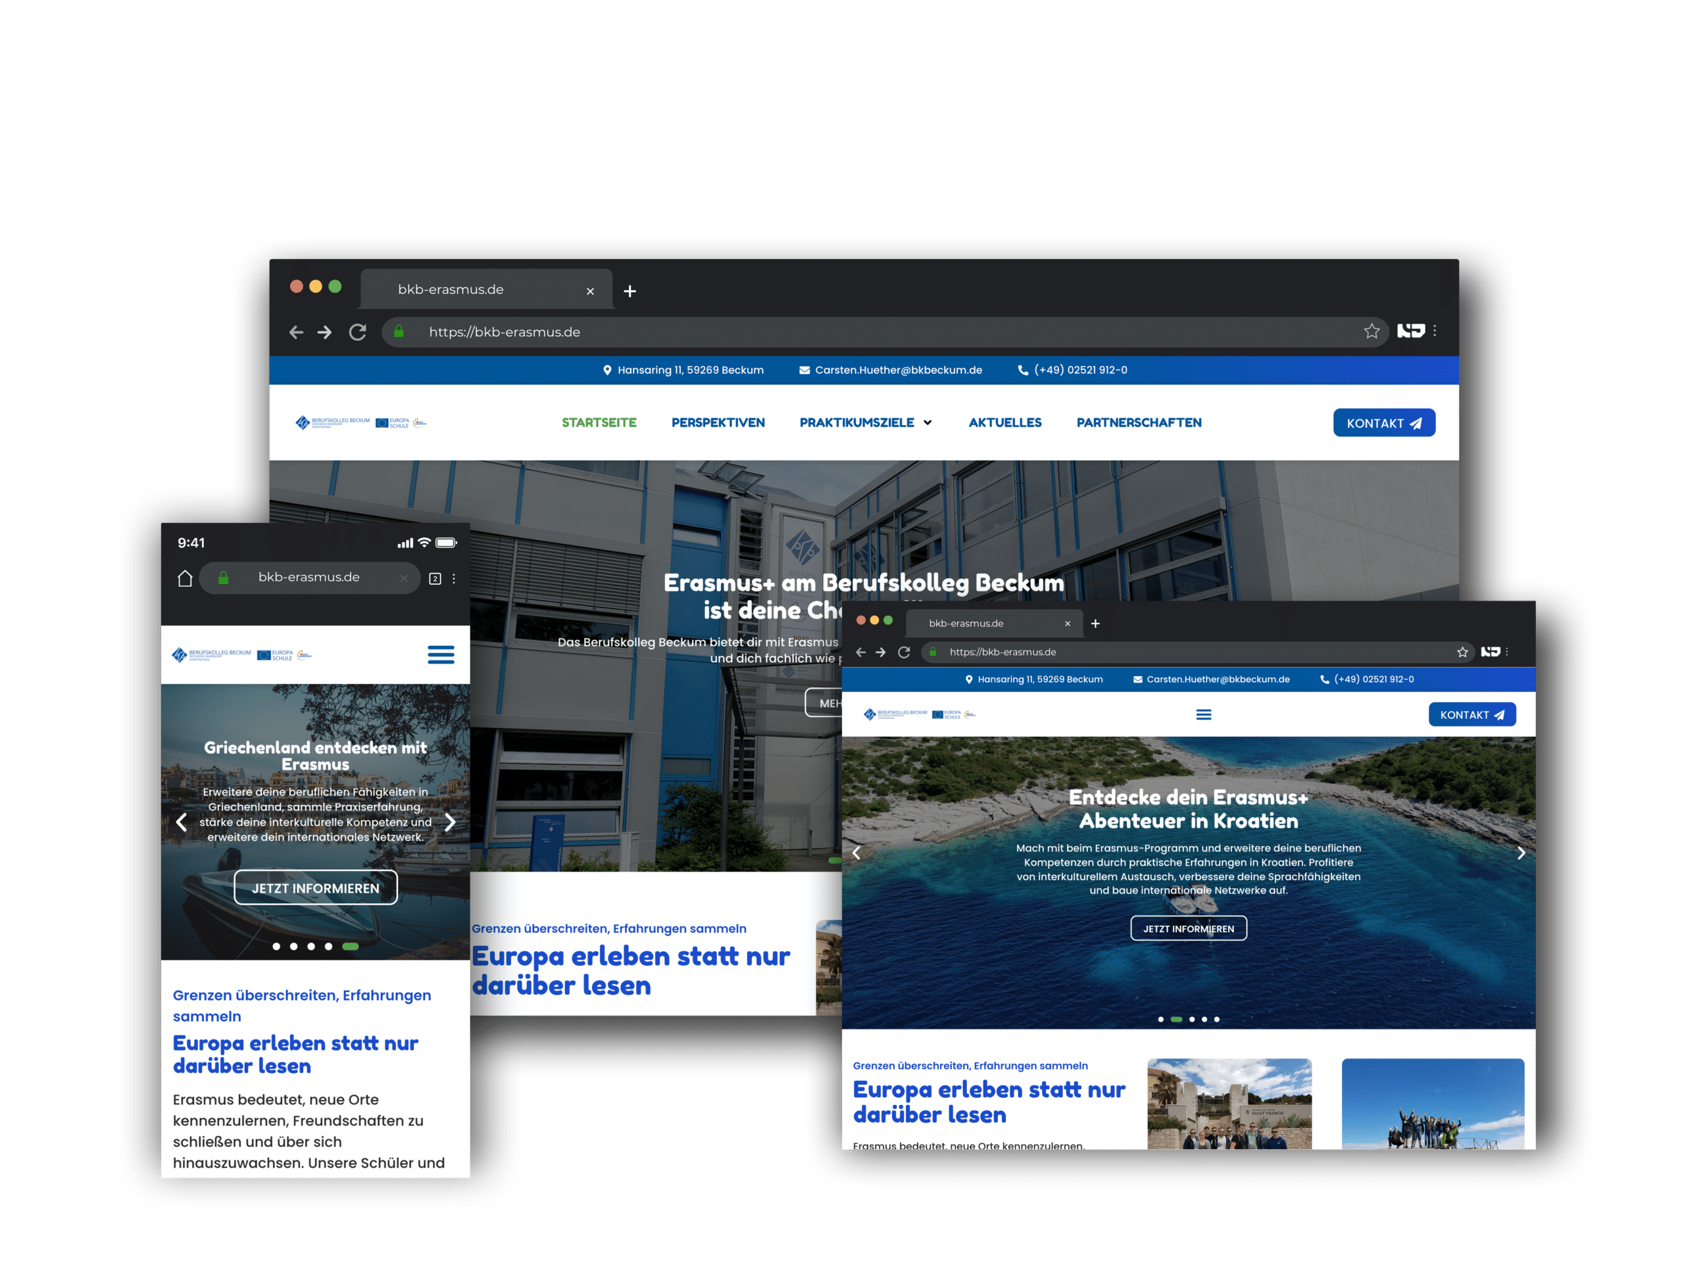The image size is (1684, 1263).
Task: Open the browser extension icon in large window
Action: coord(1411,330)
